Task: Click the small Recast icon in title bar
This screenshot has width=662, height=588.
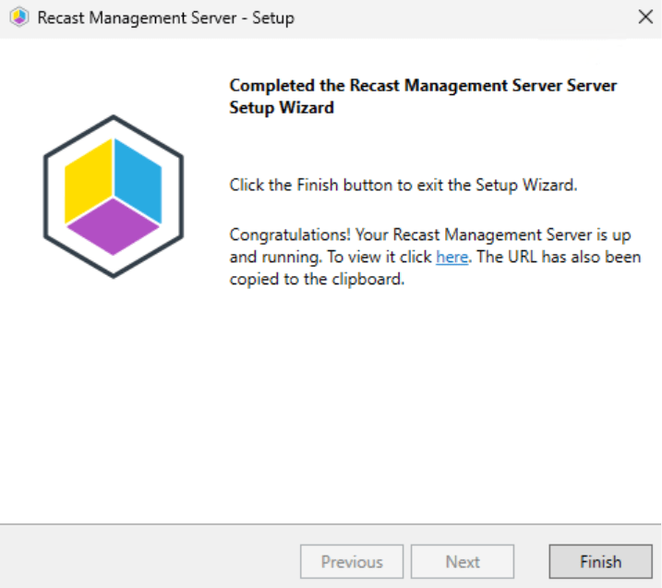Action: click(18, 18)
